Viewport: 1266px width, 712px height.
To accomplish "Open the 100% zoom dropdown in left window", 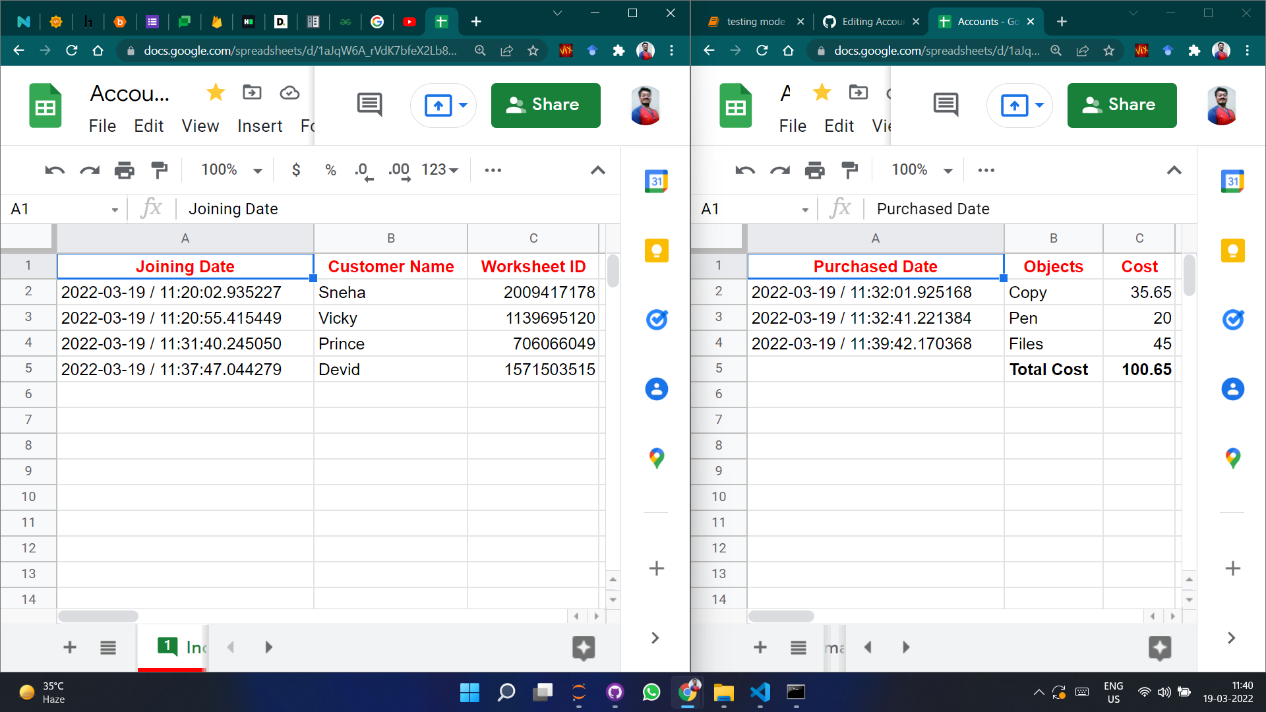I will pyautogui.click(x=231, y=170).
